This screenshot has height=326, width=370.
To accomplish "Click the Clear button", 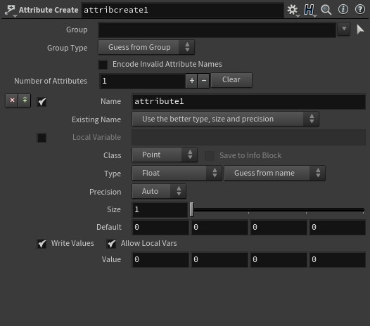I will (x=231, y=80).
